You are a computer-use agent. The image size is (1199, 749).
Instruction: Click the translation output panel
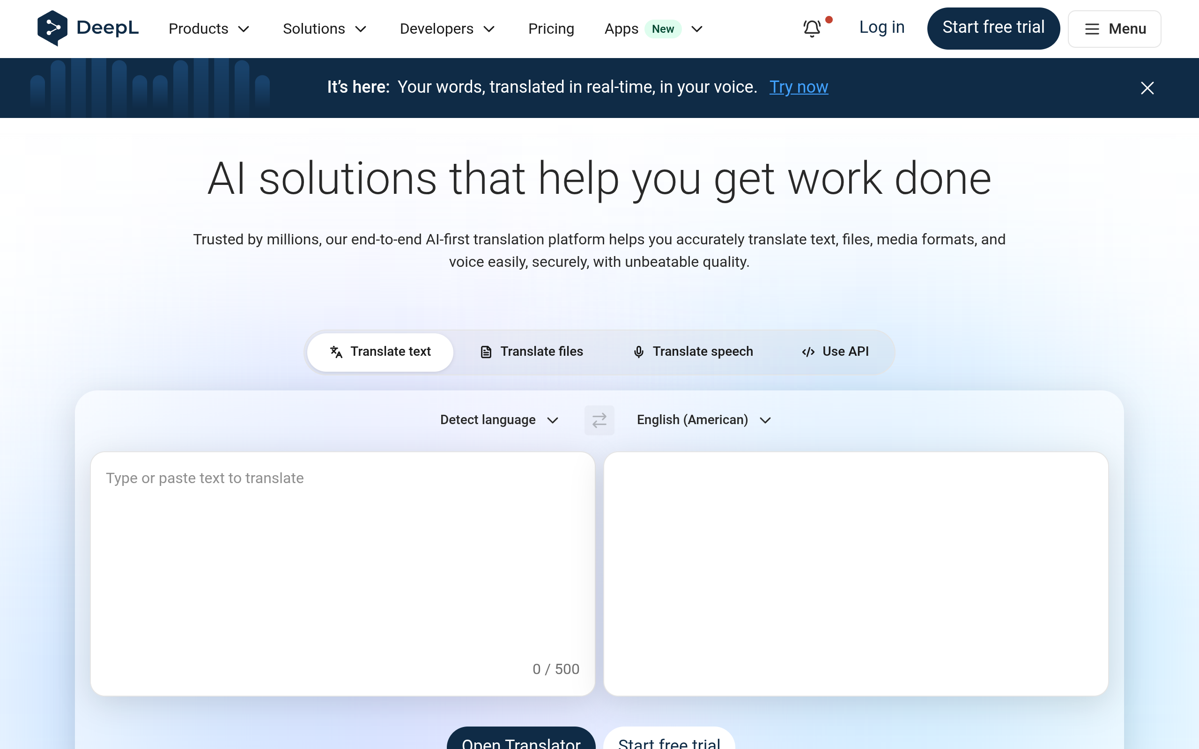[856, 573]
